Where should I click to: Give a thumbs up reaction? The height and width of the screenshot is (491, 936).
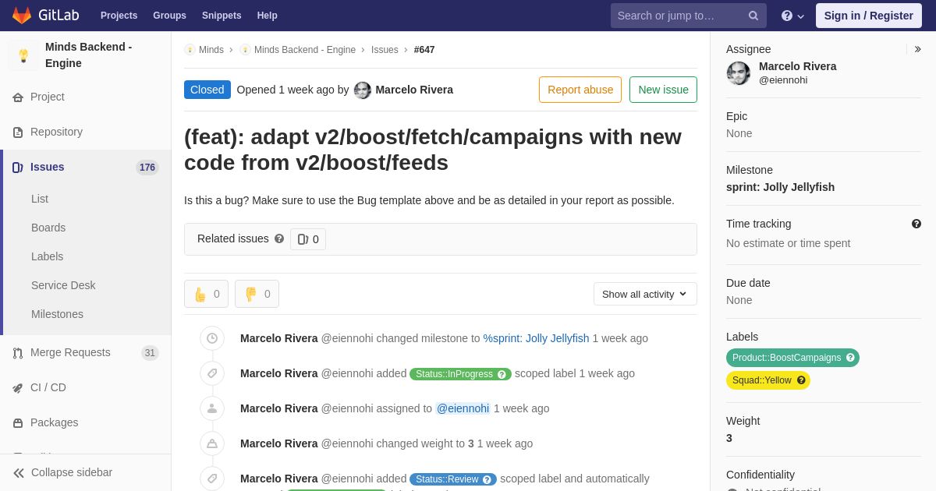[x=206, y=294]
